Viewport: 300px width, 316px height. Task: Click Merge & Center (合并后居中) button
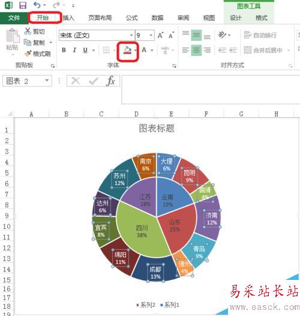[263, 50]
